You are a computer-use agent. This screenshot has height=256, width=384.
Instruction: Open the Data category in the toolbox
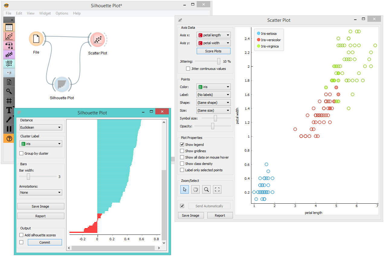click(9, 28)
